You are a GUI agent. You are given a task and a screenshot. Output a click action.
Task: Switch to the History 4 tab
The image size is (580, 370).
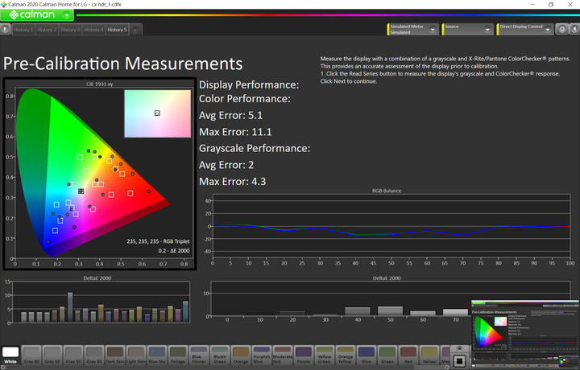click(93, 30)
